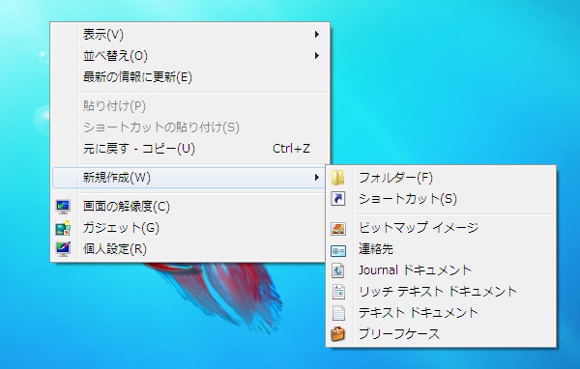Open 個人設定(R)
Viewport: 580px width, 369px height.
(189, 249)
